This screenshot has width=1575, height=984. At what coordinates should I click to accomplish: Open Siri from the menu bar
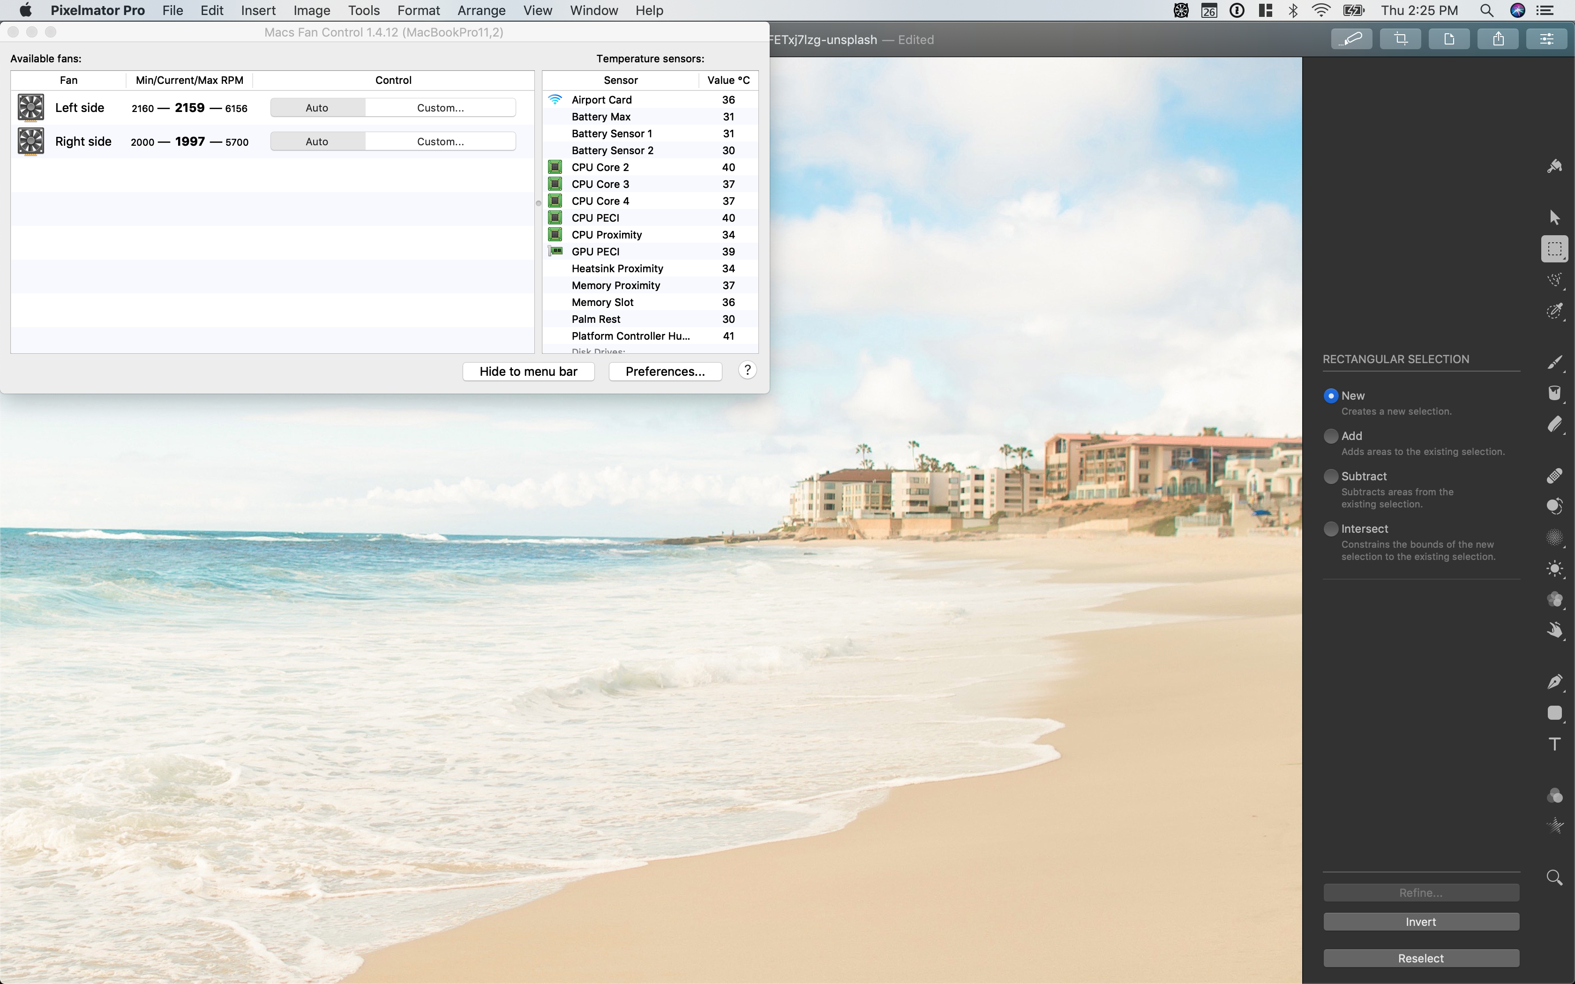pyautogui.click(x=1518, y=10)
